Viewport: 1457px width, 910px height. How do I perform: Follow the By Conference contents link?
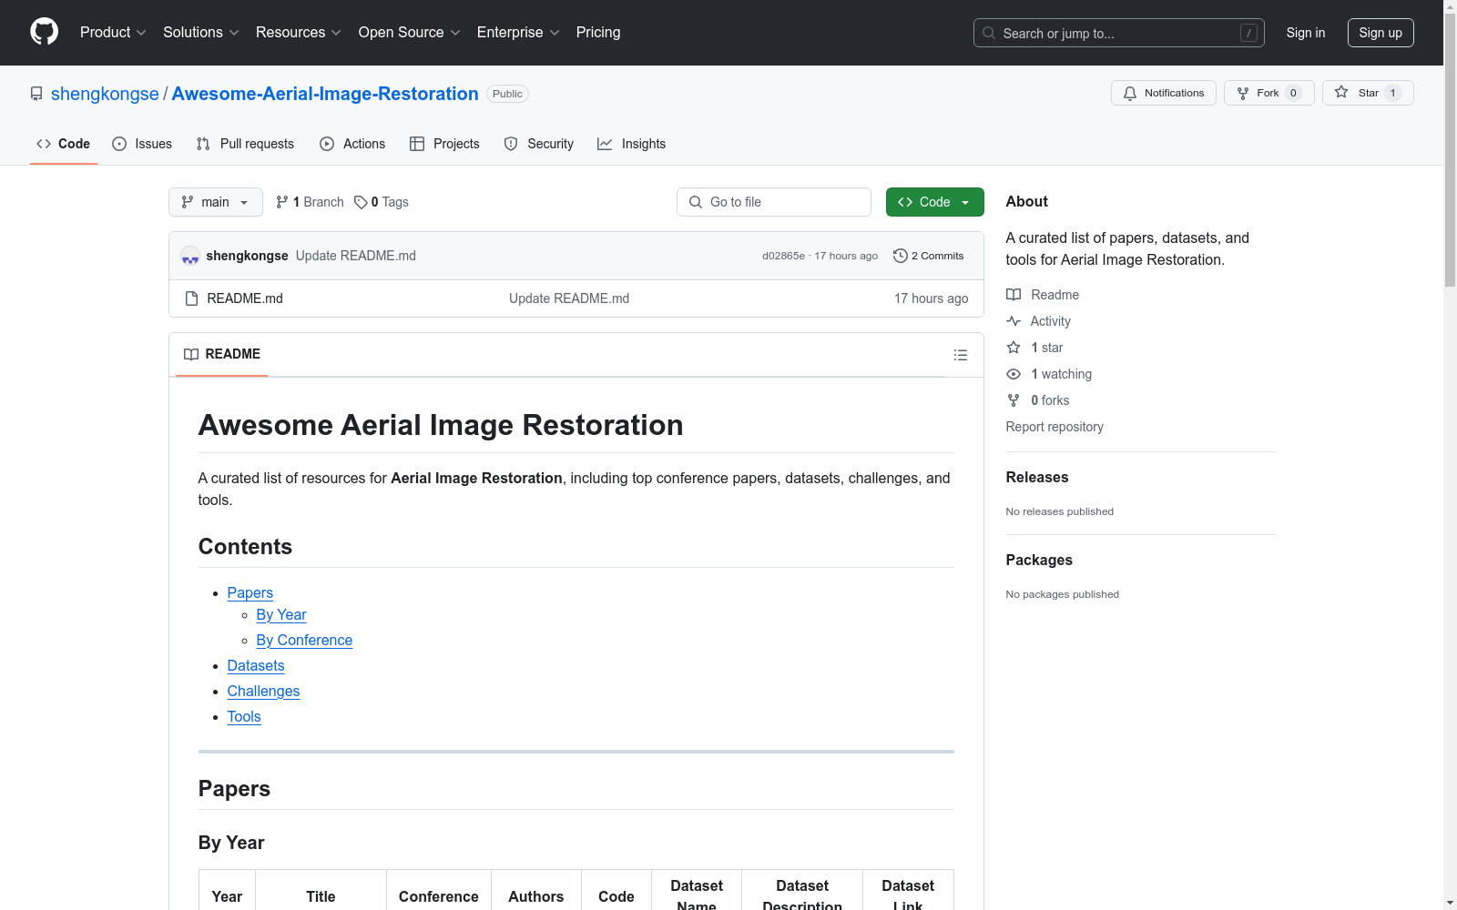pos(304,640)
